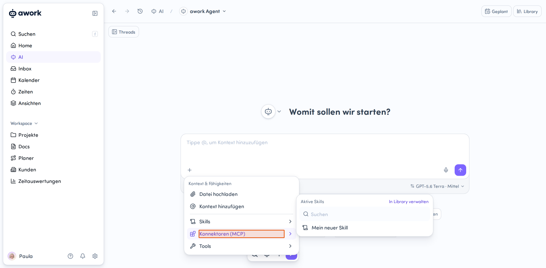Viewport: 546px width, 268px height.
Task: Navigate forward with the right arrow
Action: pos(127,11)
